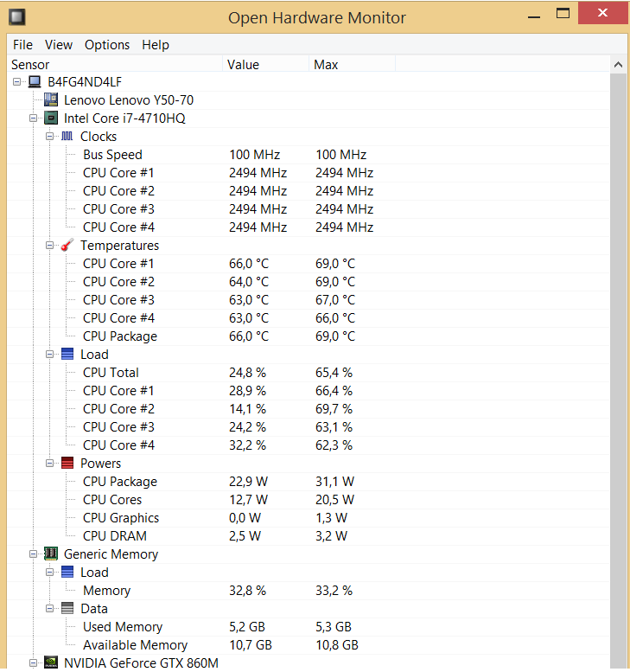Select the Memory load row
The height and width of the screenshot is (672, 630).
point(309,590)
